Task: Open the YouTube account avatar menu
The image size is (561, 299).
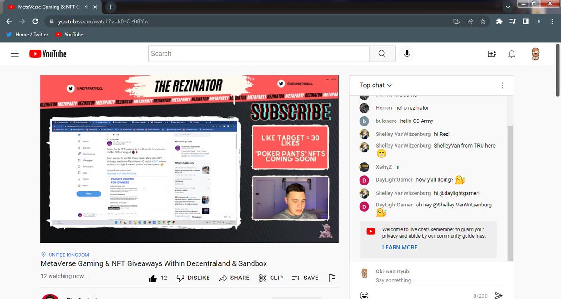Action: [x=536, y=54]
